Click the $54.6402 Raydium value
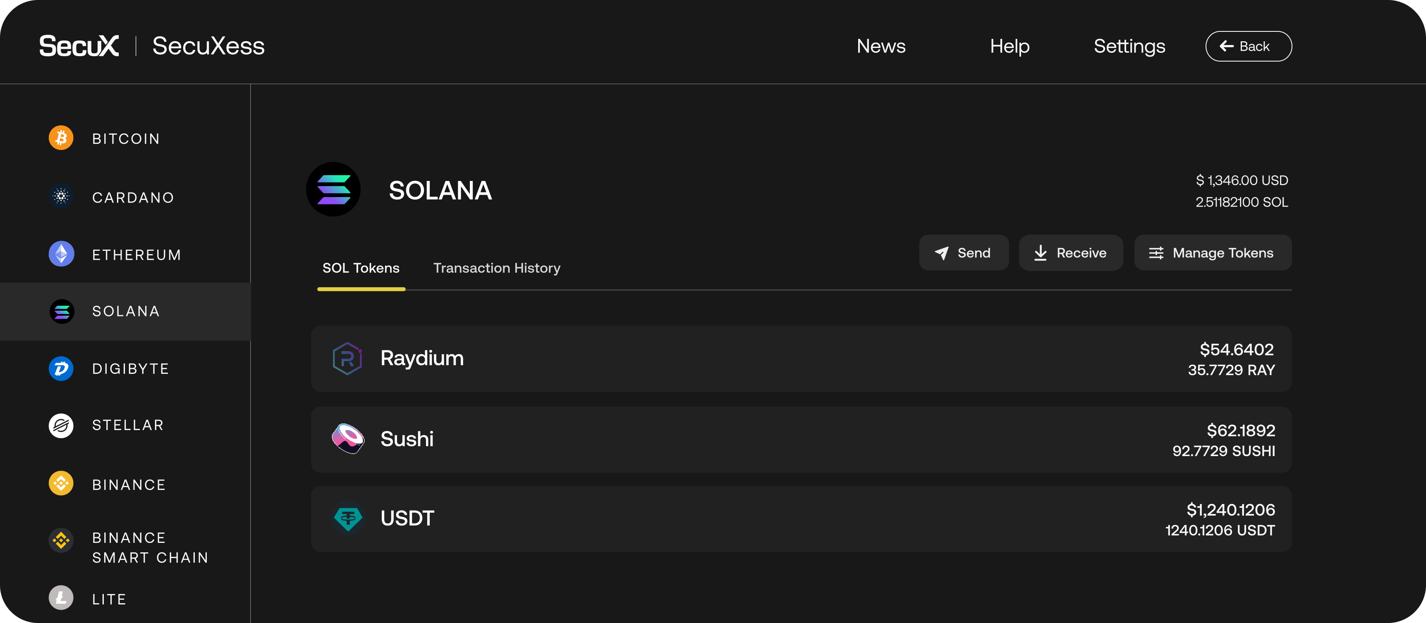Image resolution: width=1426 pixels, height=623 pixels. click(x=1236, y=350)
